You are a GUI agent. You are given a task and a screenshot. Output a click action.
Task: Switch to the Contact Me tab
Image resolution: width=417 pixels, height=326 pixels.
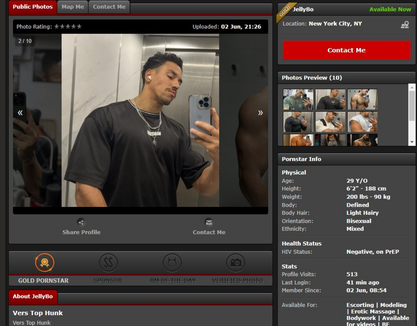click(109, 7)
